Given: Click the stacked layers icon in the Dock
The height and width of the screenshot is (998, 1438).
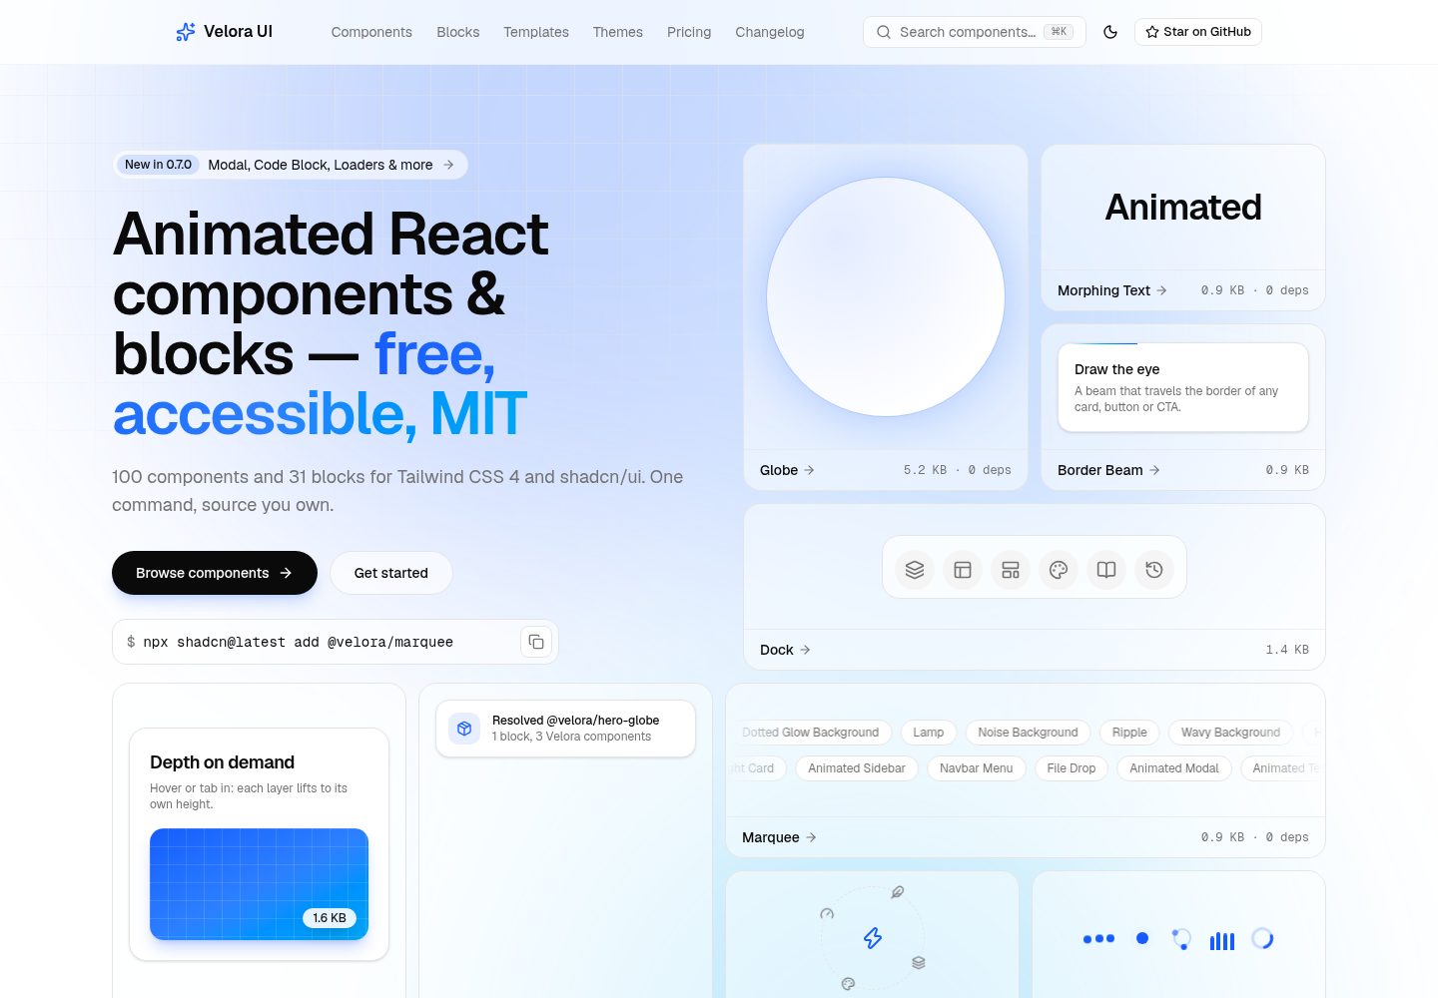Looking at the screenshot, I should [915, 570].
